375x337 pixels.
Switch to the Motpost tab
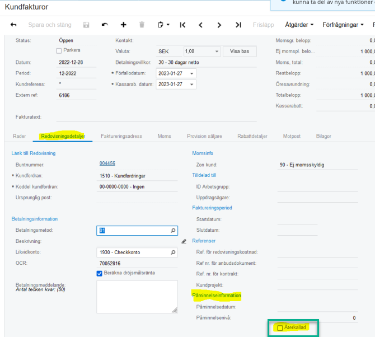[x=292, y=136]
